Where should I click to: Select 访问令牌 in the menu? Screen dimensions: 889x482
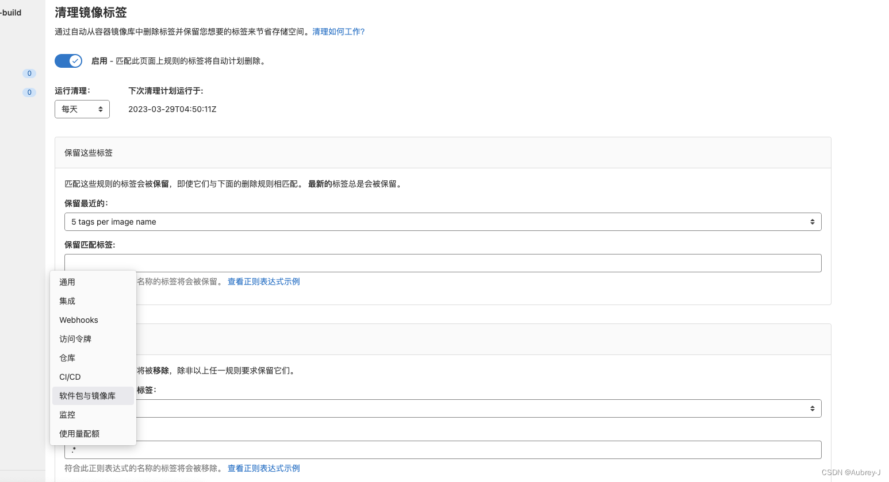[75, 339]
